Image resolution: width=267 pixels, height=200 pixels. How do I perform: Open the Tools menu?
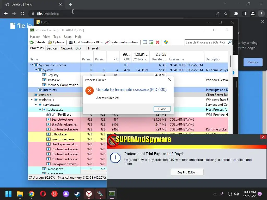[x=57, y=36]
